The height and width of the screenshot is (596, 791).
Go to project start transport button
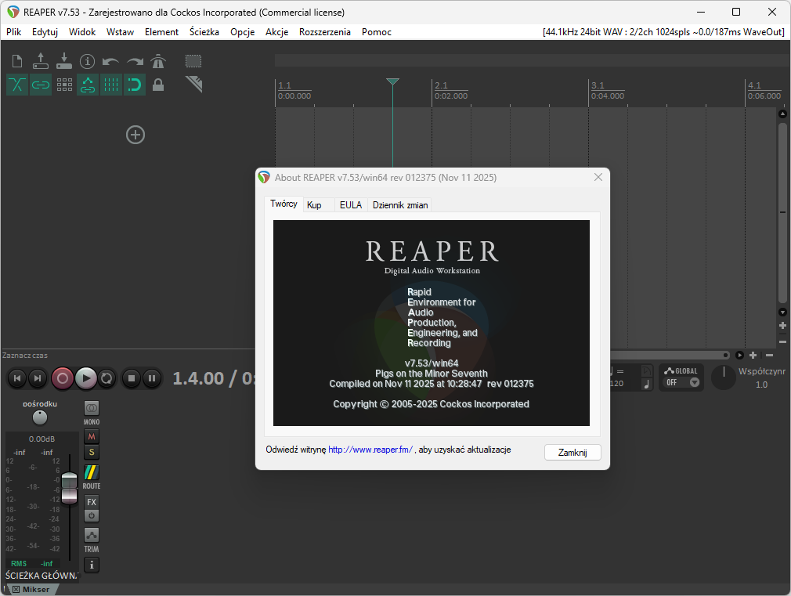click(x=17, y=378)
